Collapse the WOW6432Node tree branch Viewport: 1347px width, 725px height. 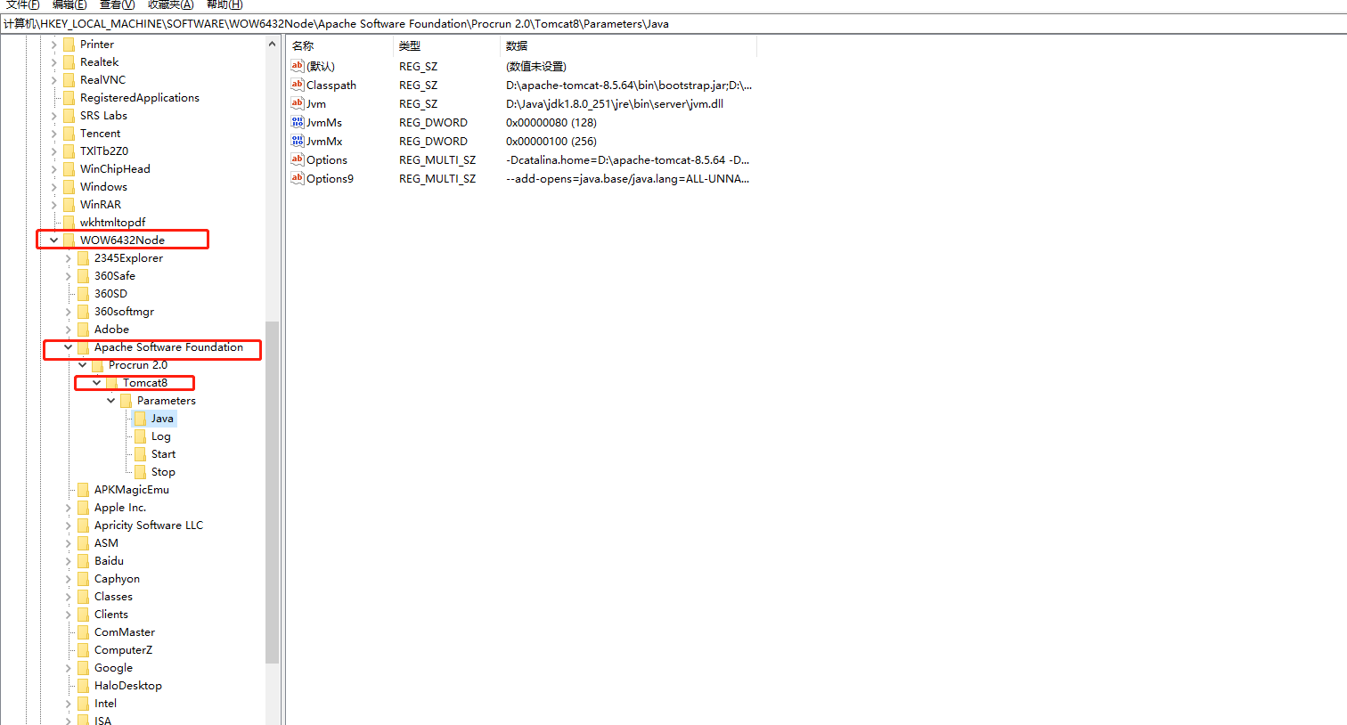click(53, 240)
